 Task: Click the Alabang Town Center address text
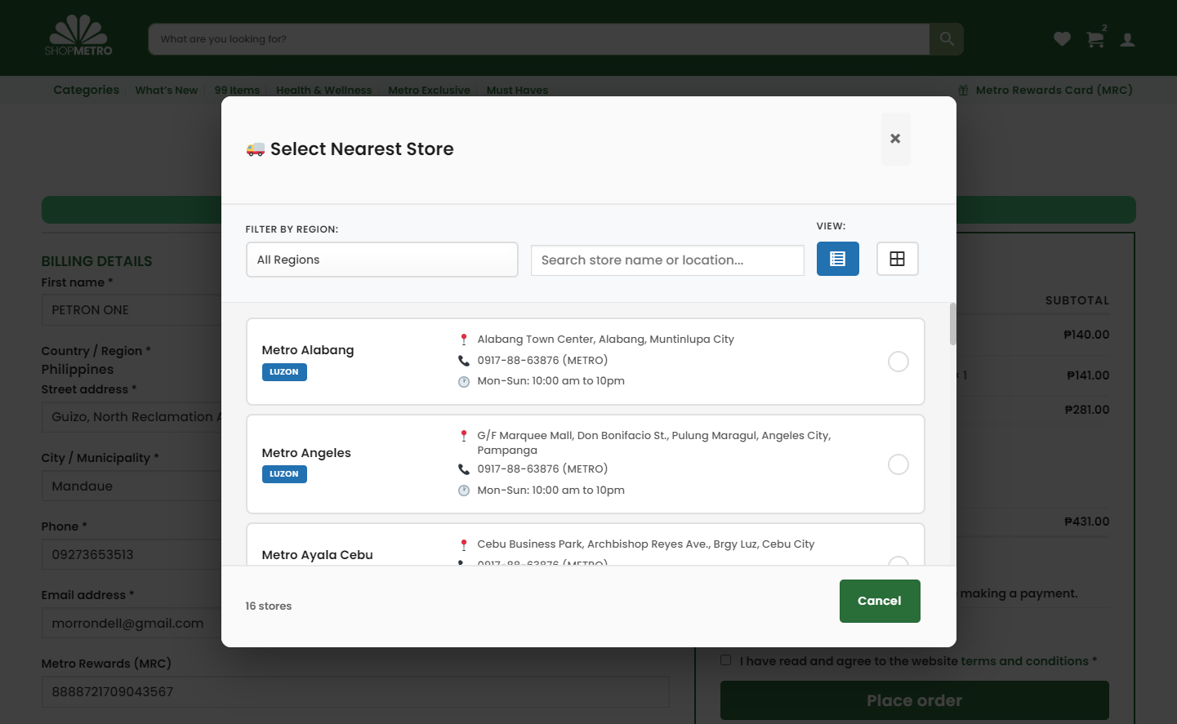pyautogui.click(x=605, y=340)
